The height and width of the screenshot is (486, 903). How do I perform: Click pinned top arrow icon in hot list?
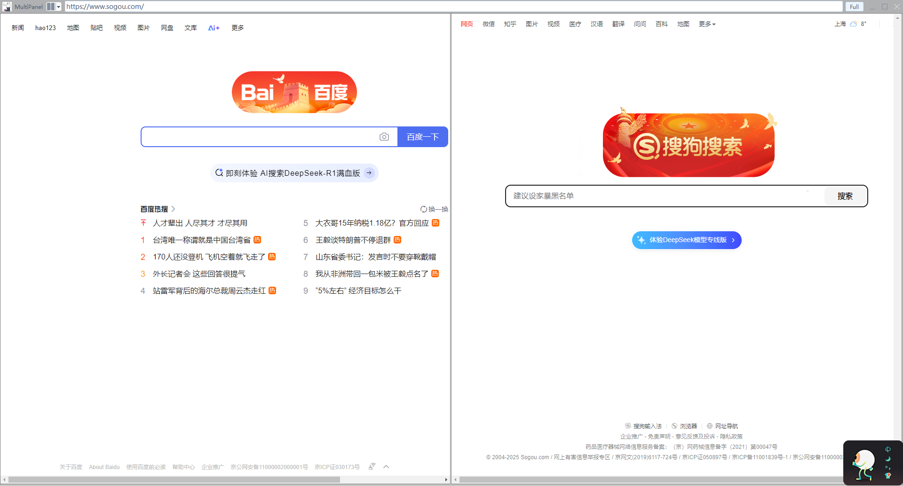(143, 223)
